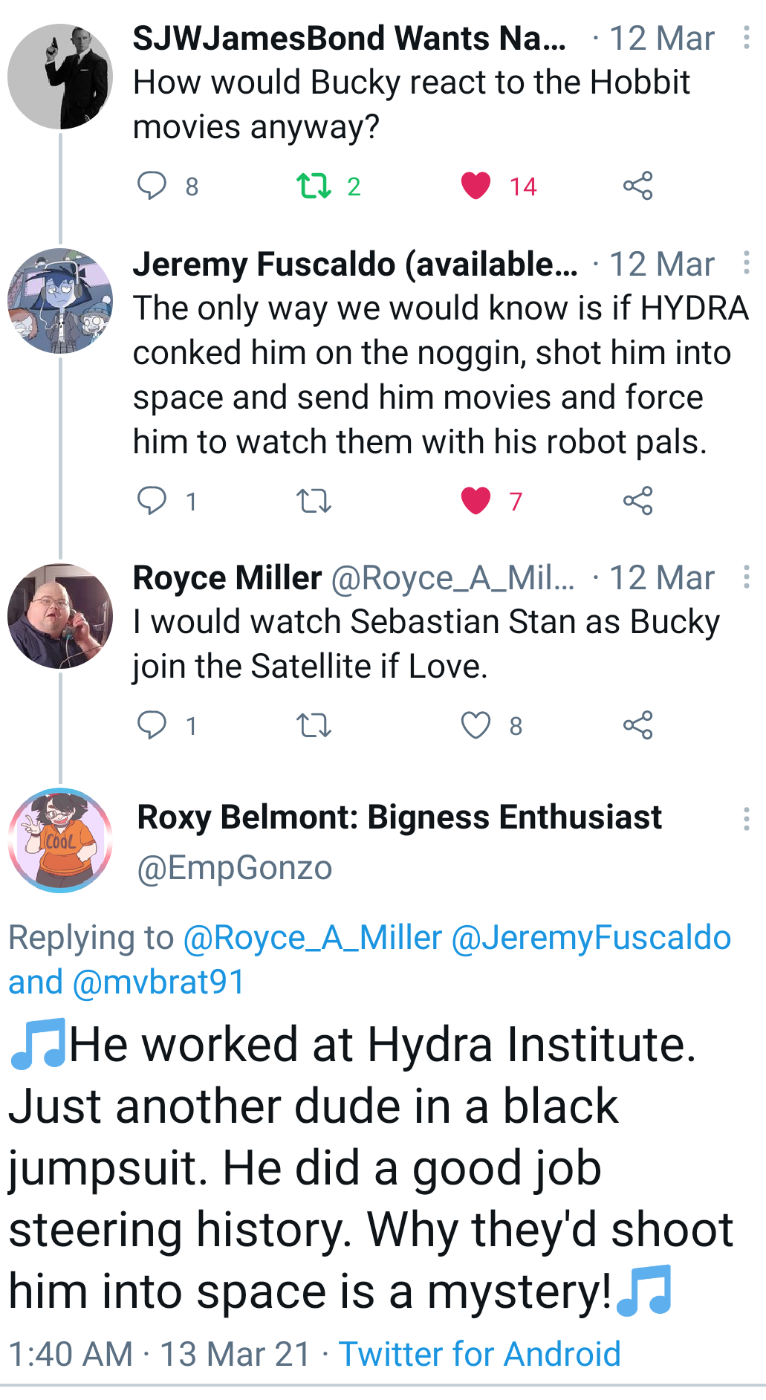Open the Twitter for Android source link
Image resolution: width=766 pixels, height=1400 pixels.
tap(479, 1354)
